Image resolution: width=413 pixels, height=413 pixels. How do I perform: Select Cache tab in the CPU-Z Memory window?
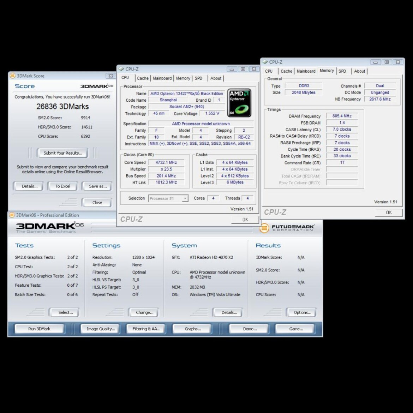(x=286, y=71)
